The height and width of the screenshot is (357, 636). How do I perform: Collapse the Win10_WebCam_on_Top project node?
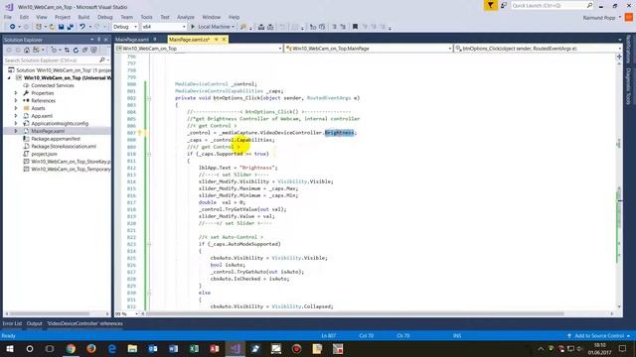click(9, 77)
